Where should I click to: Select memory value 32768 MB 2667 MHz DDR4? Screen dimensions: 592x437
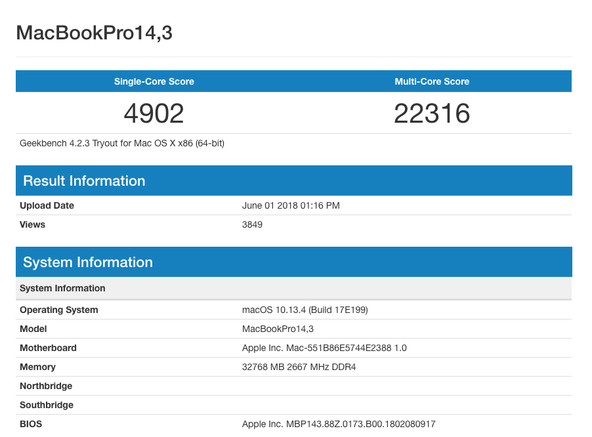coord(299,367)
